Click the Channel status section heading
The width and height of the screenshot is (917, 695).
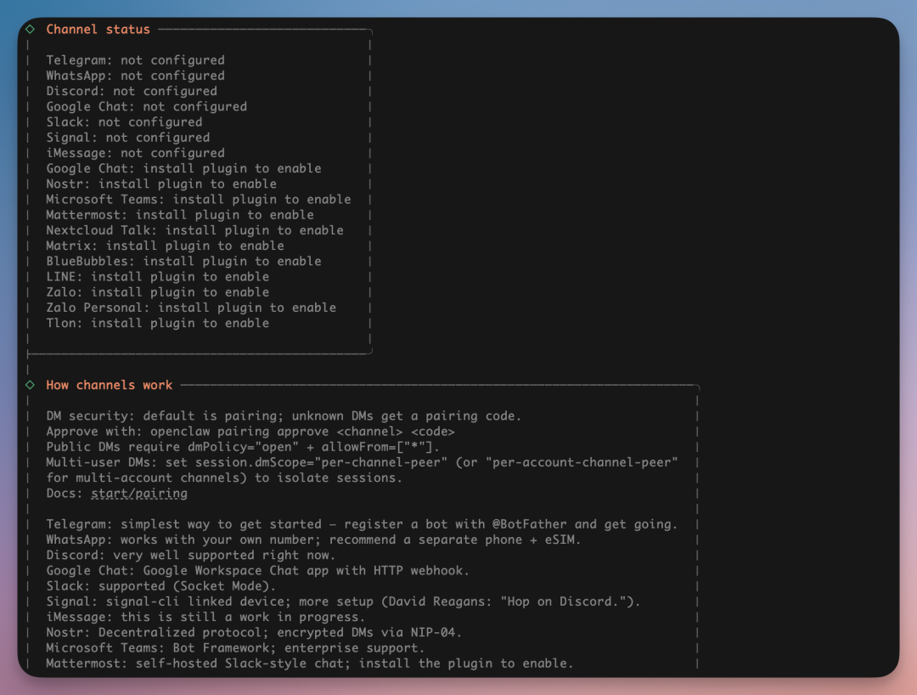98,29
